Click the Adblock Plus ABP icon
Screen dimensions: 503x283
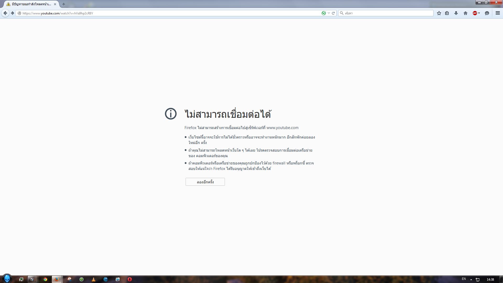click(x=475, y=13)
